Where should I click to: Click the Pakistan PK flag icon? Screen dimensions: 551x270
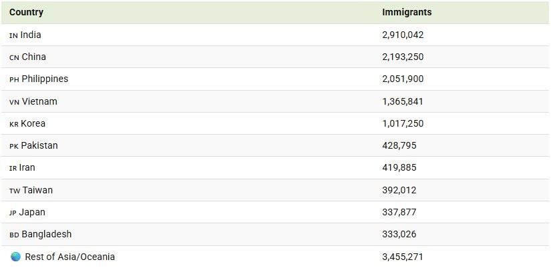click(x=14, y=146)
